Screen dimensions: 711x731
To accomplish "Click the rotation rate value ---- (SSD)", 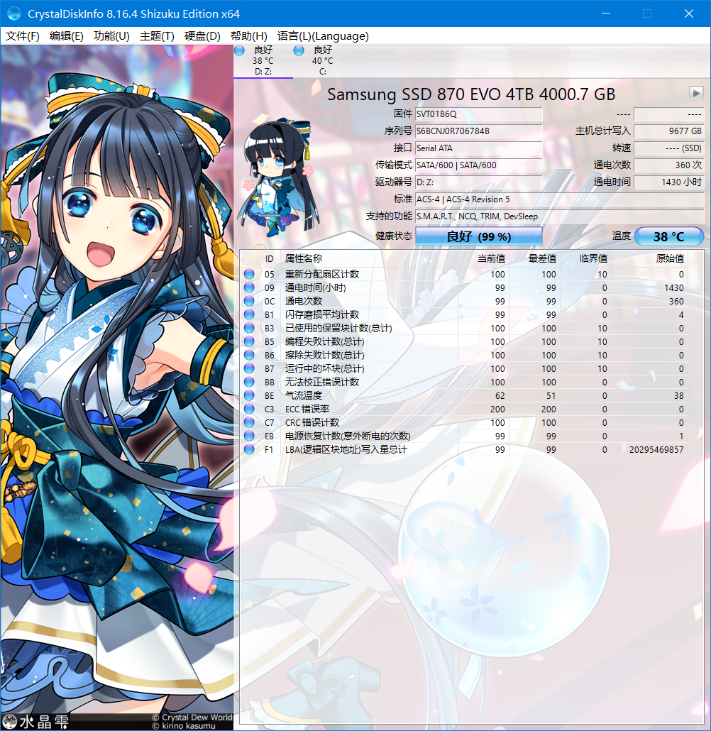I will coord(668,148).
